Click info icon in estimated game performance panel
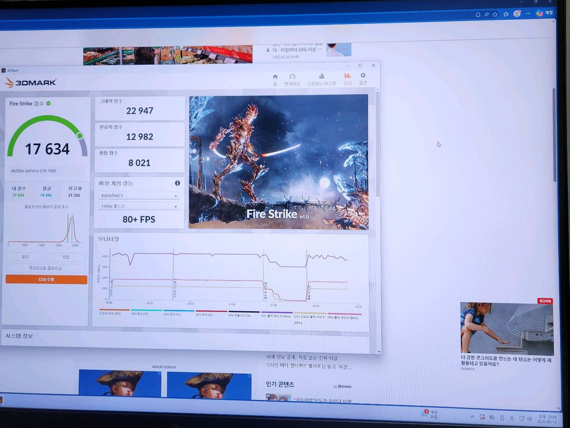The image size is (570, 428). click(177, 183)
